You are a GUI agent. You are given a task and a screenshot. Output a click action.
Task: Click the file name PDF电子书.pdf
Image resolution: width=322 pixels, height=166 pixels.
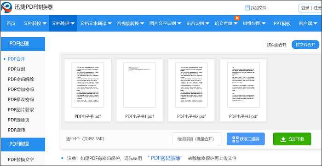88,116
